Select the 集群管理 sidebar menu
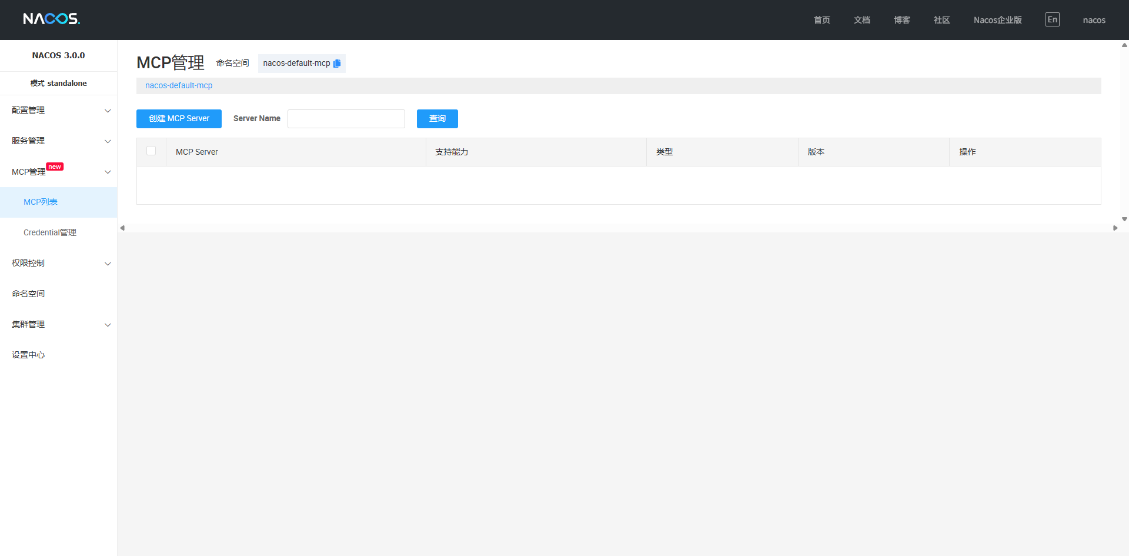 coord(59,325)
